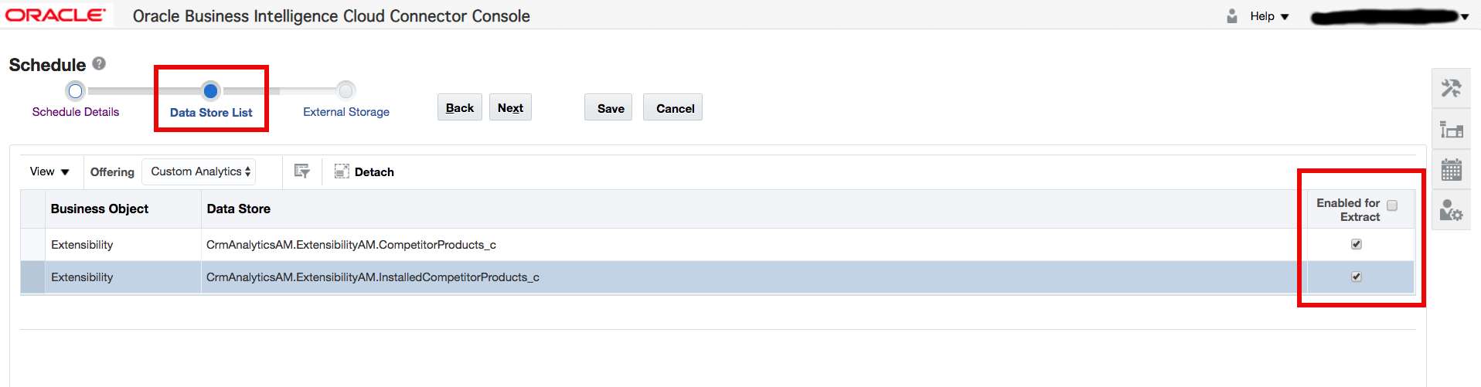Toggle the Enabled for Extract header checkbox
Screen dimensions: 1481x387
tap(1392, 205)
